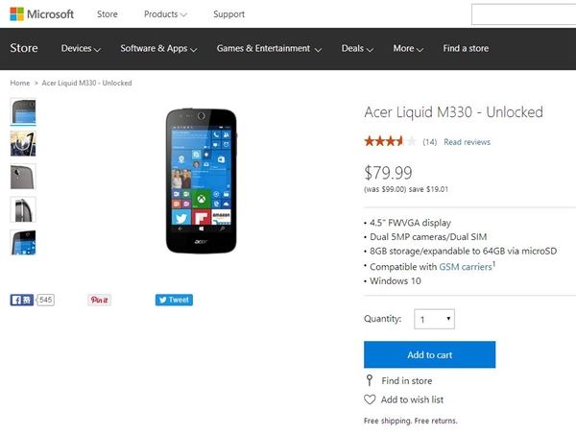Click the Microsoft logo

coord(41,14)
